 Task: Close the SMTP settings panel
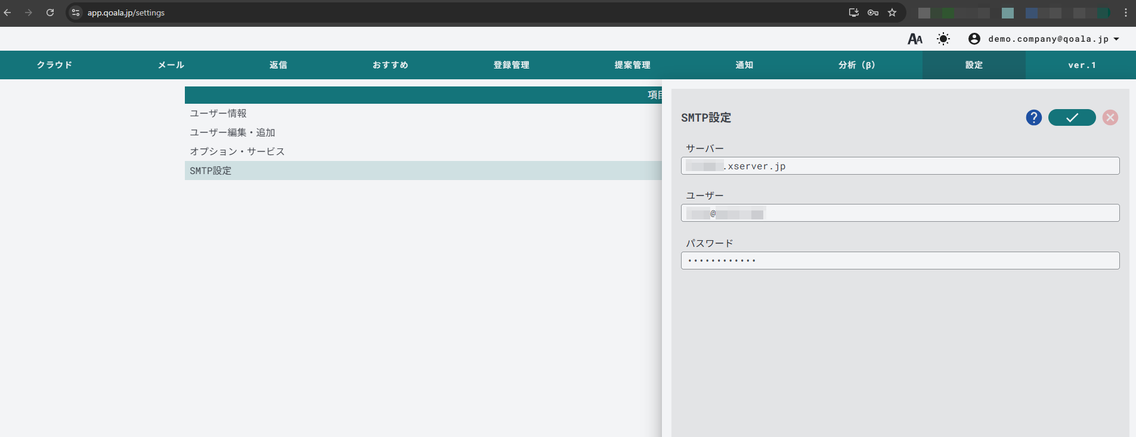click(1110, 117)
